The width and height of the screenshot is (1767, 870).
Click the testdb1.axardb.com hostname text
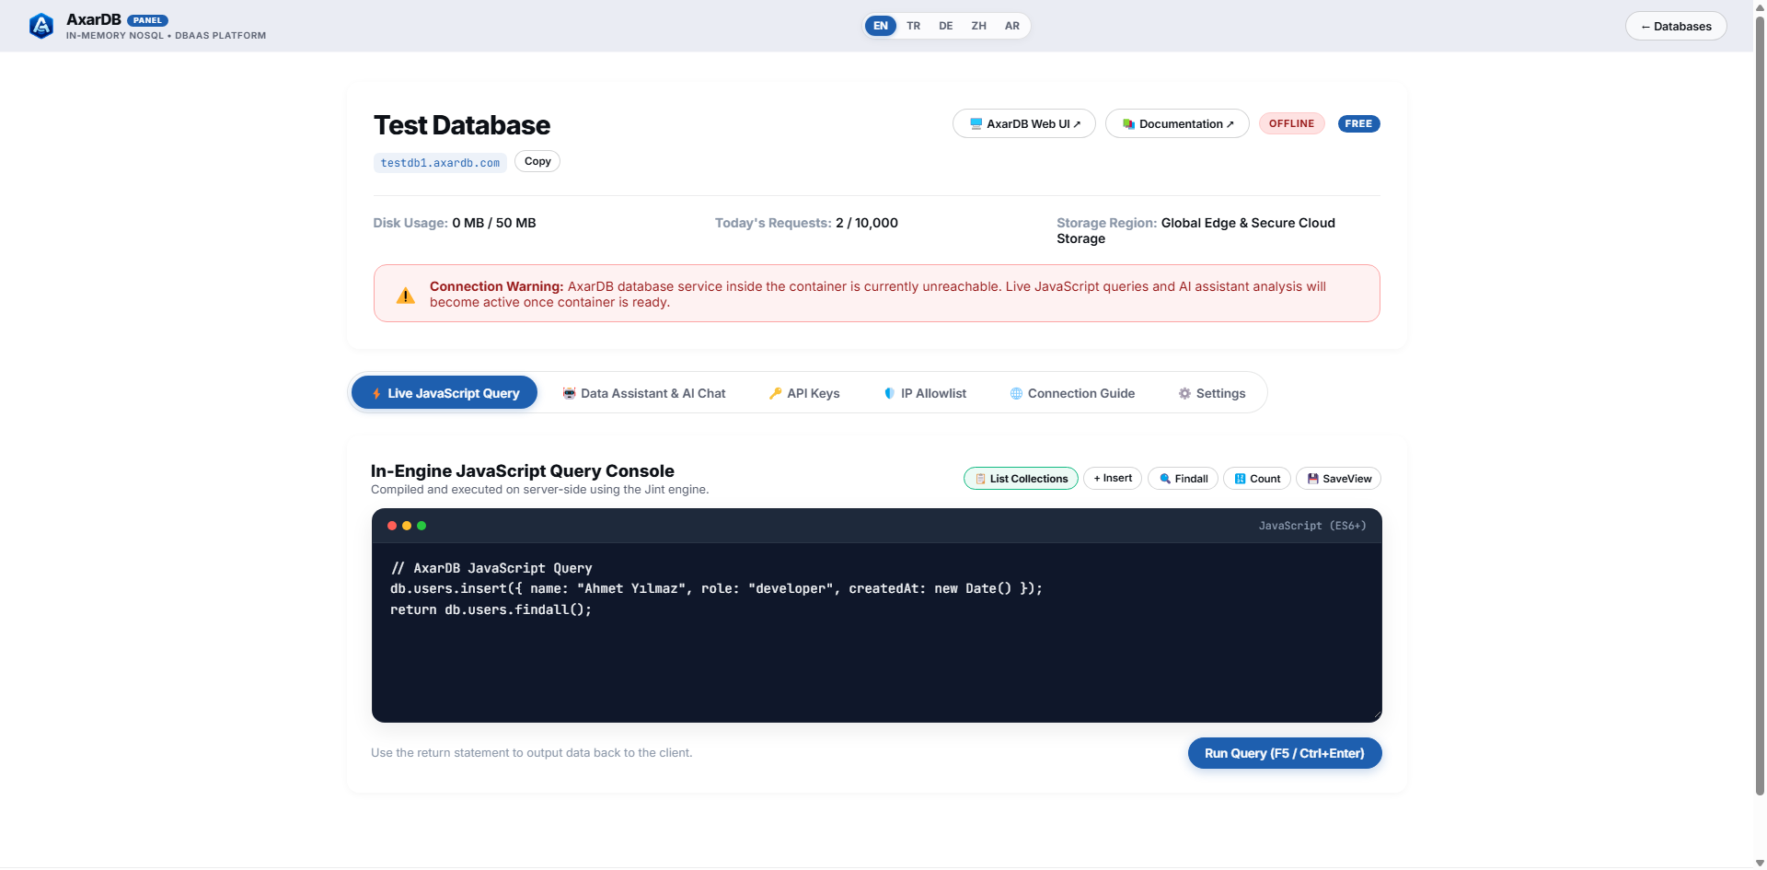tap(440, 163)
